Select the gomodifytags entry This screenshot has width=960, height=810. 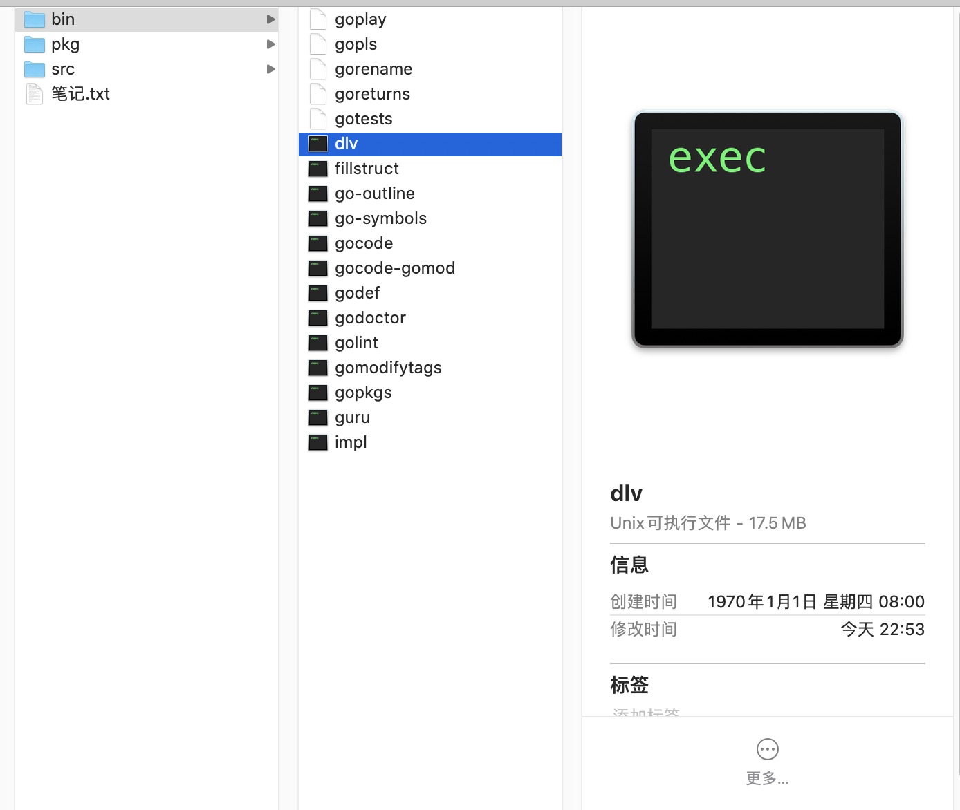388,368
